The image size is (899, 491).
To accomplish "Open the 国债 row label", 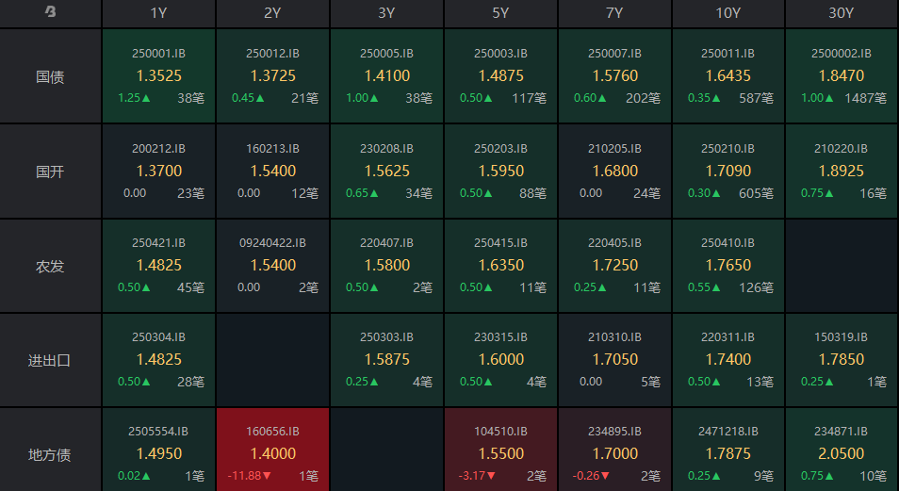I will coord(50,76).
